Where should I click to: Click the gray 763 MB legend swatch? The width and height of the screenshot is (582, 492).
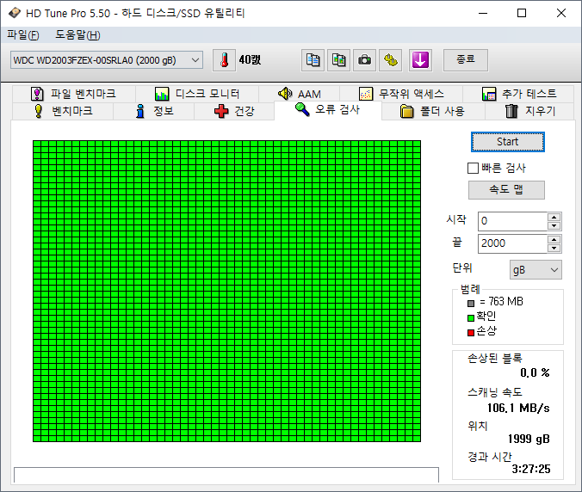471,304
